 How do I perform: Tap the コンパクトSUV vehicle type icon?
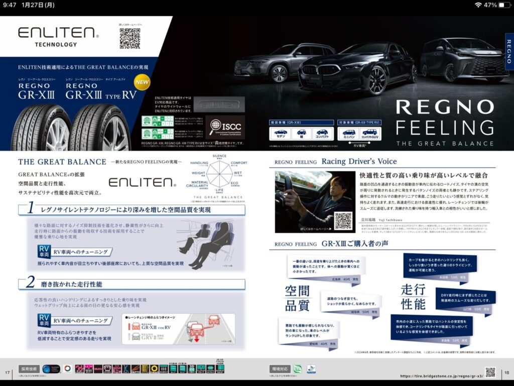370,134
